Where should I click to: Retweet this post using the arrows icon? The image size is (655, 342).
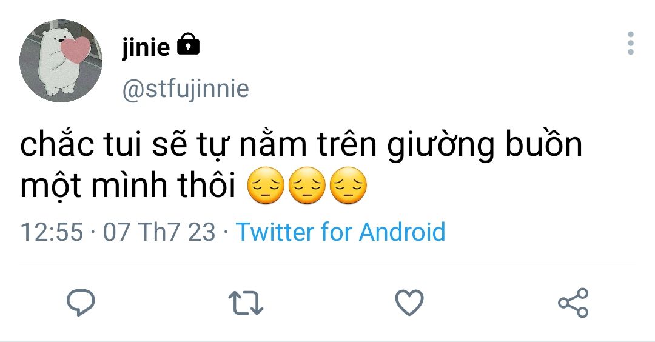[x=246, y=302]
